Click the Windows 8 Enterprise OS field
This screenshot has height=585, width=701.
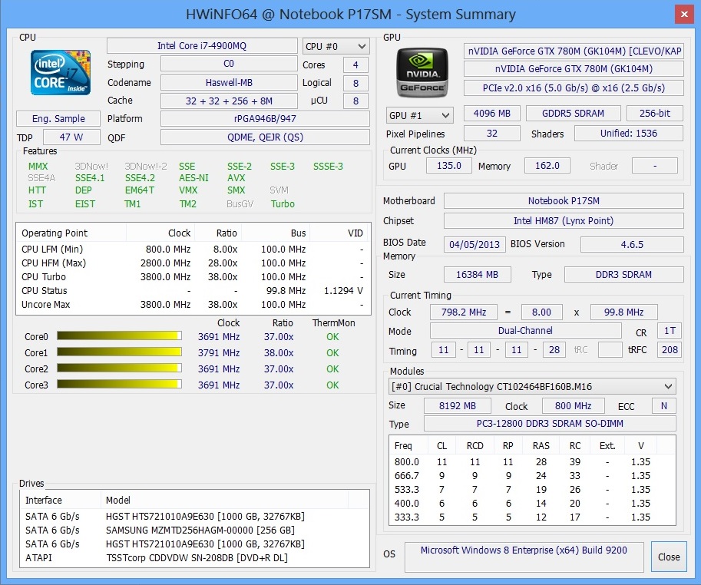pos(524,557)
